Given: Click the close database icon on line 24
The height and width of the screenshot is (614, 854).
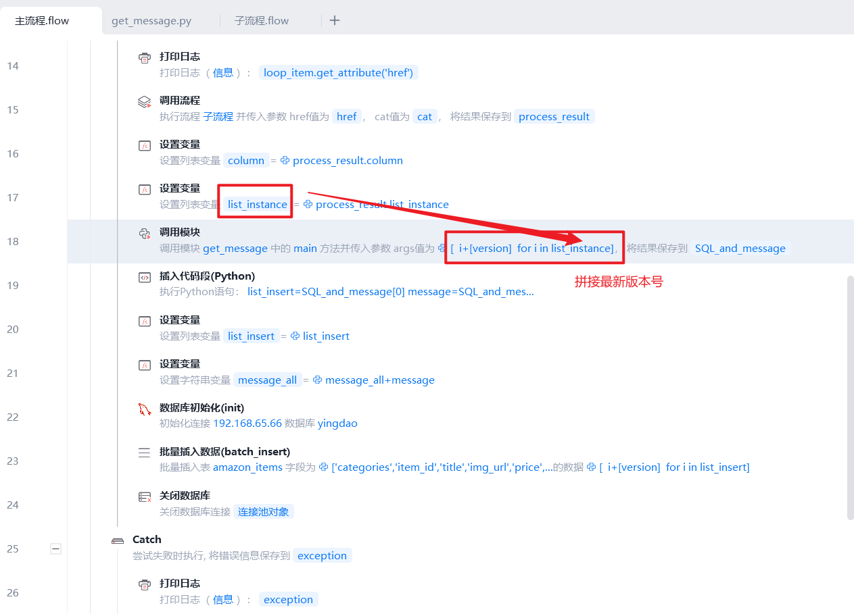Looking at the screenshot, I should [145, 497].
